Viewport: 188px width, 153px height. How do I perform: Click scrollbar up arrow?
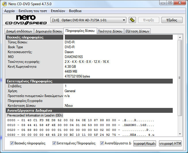click(180, 37)
